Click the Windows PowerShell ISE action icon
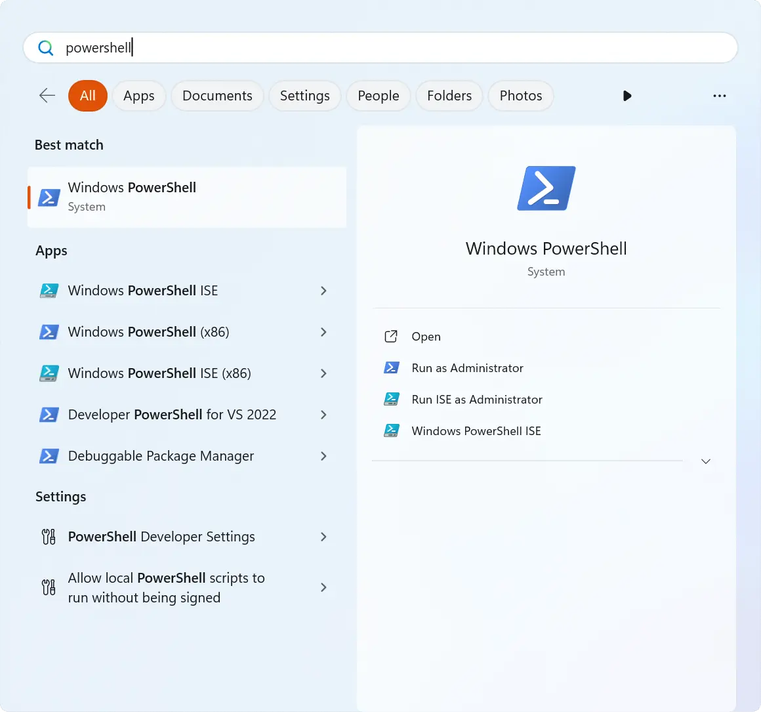 pos(392,431)
